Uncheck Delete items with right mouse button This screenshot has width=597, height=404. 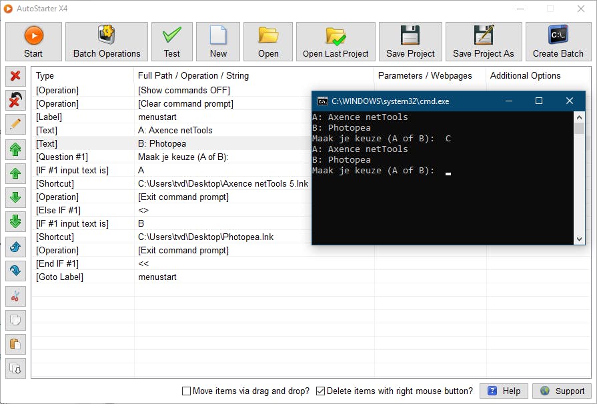tap(321, 391)
